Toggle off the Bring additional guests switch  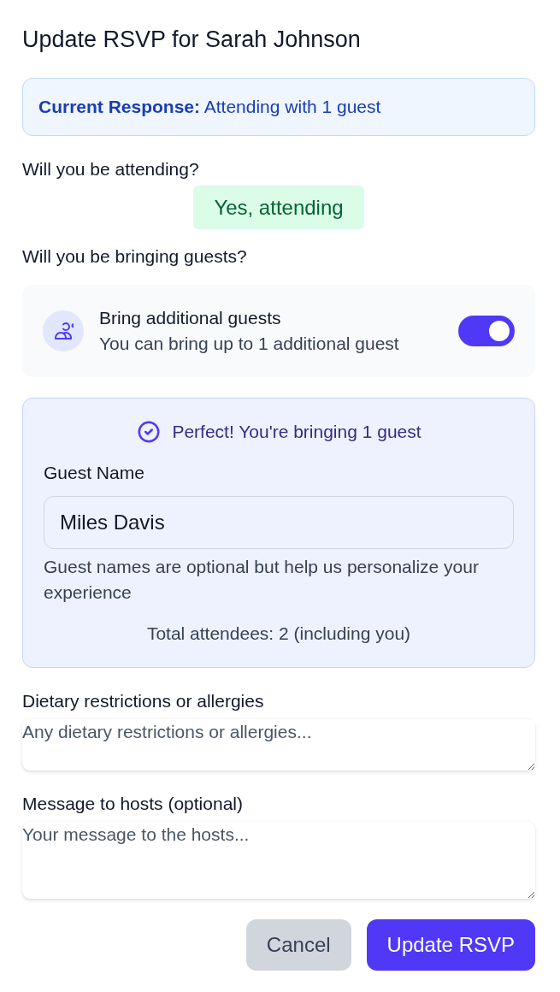pos(486,331)
